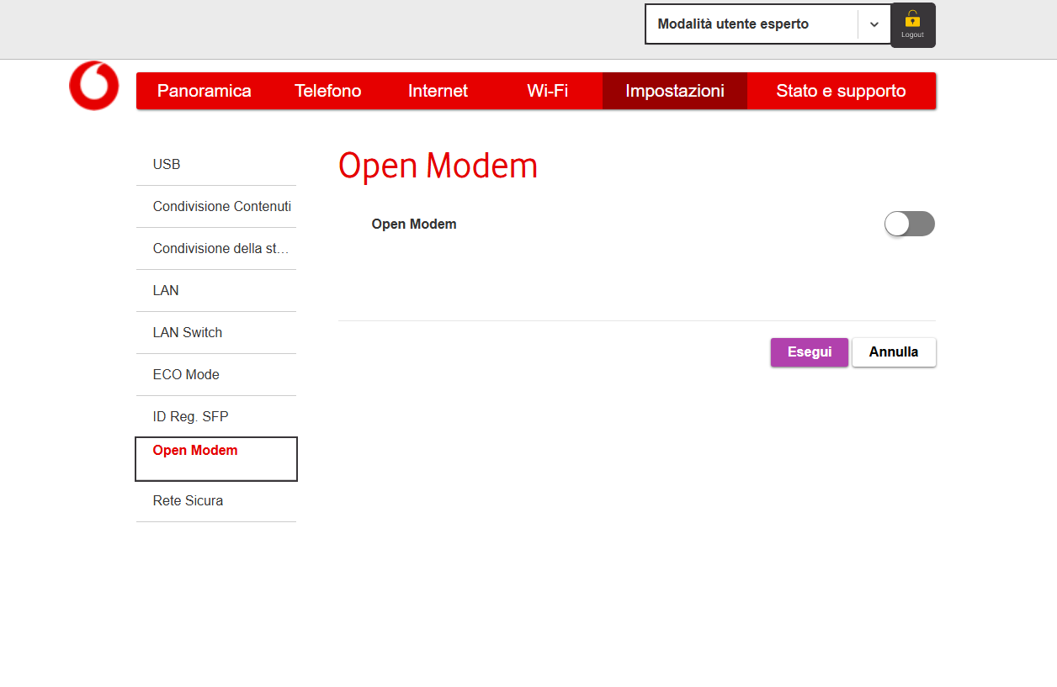Open the Panoramica tab
The image size is (1057, 687).
[204, 91]
